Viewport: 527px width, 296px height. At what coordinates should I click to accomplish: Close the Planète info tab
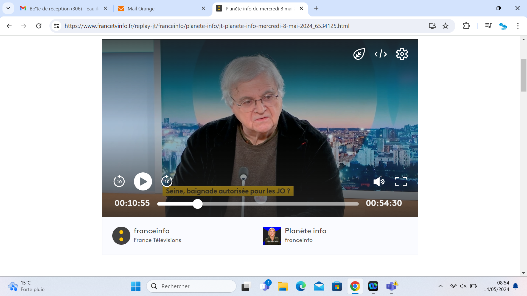click(x=301, y=8)
